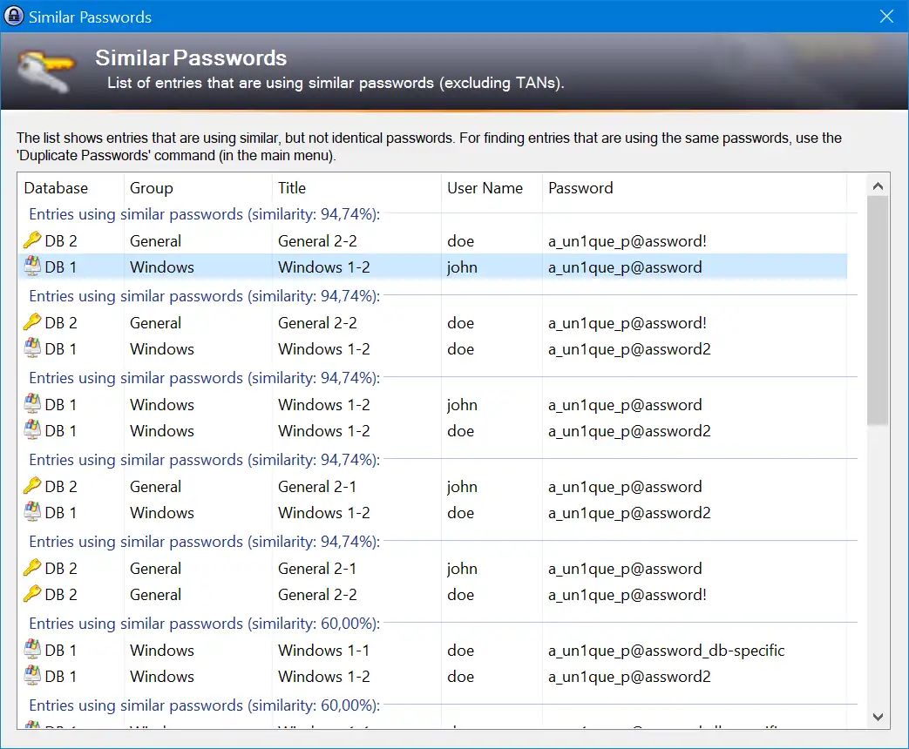This screenshot has height=749, width=909.
Task: Click the key icon of General 2-2 in the first group
Action: [x=32, y=240]
